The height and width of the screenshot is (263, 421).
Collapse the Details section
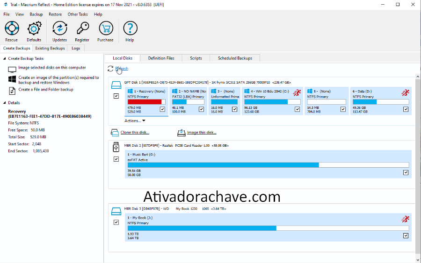(x=5, y=103)
